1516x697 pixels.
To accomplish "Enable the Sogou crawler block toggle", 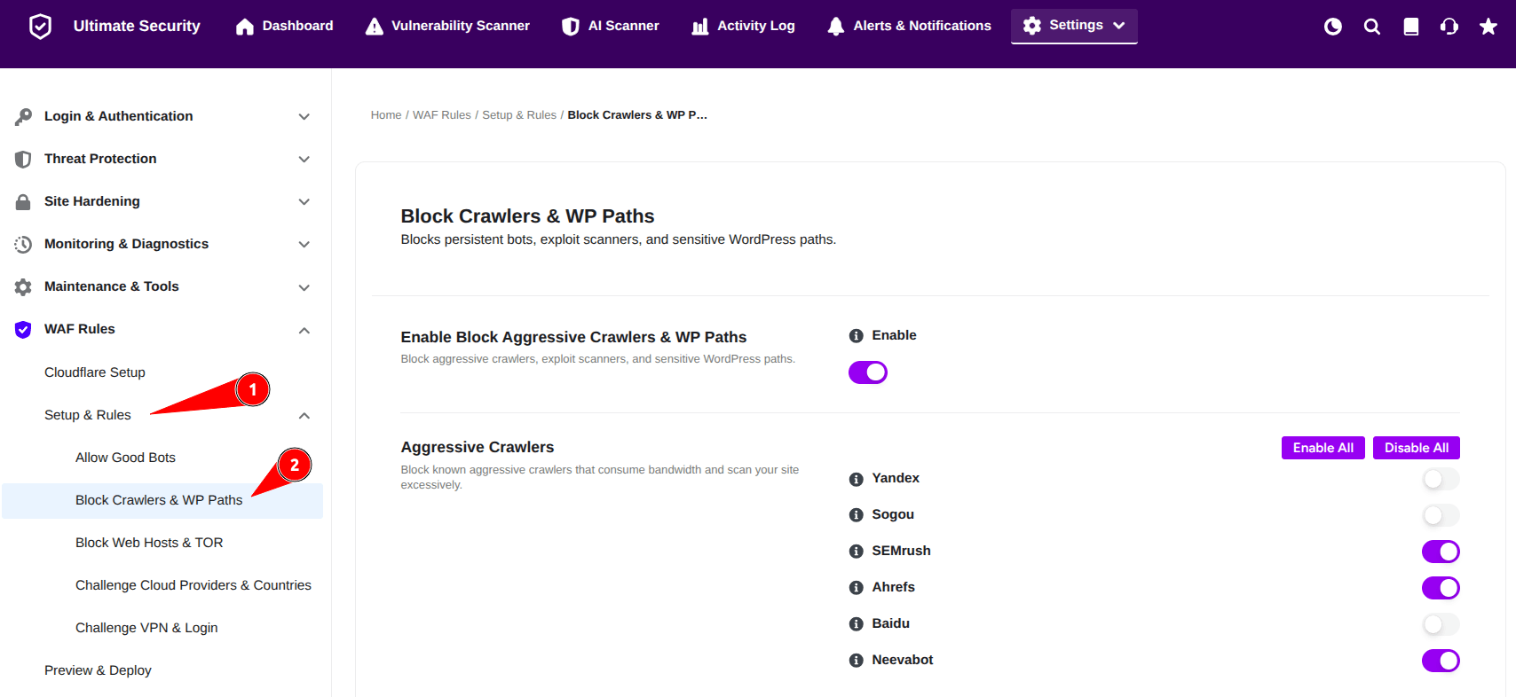I will tap(1441, 515).
